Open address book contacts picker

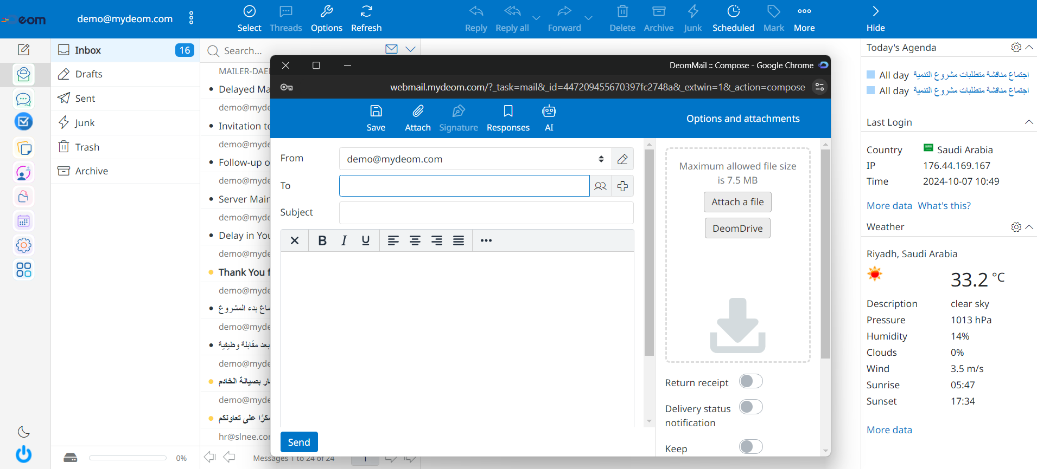[600, 186]
